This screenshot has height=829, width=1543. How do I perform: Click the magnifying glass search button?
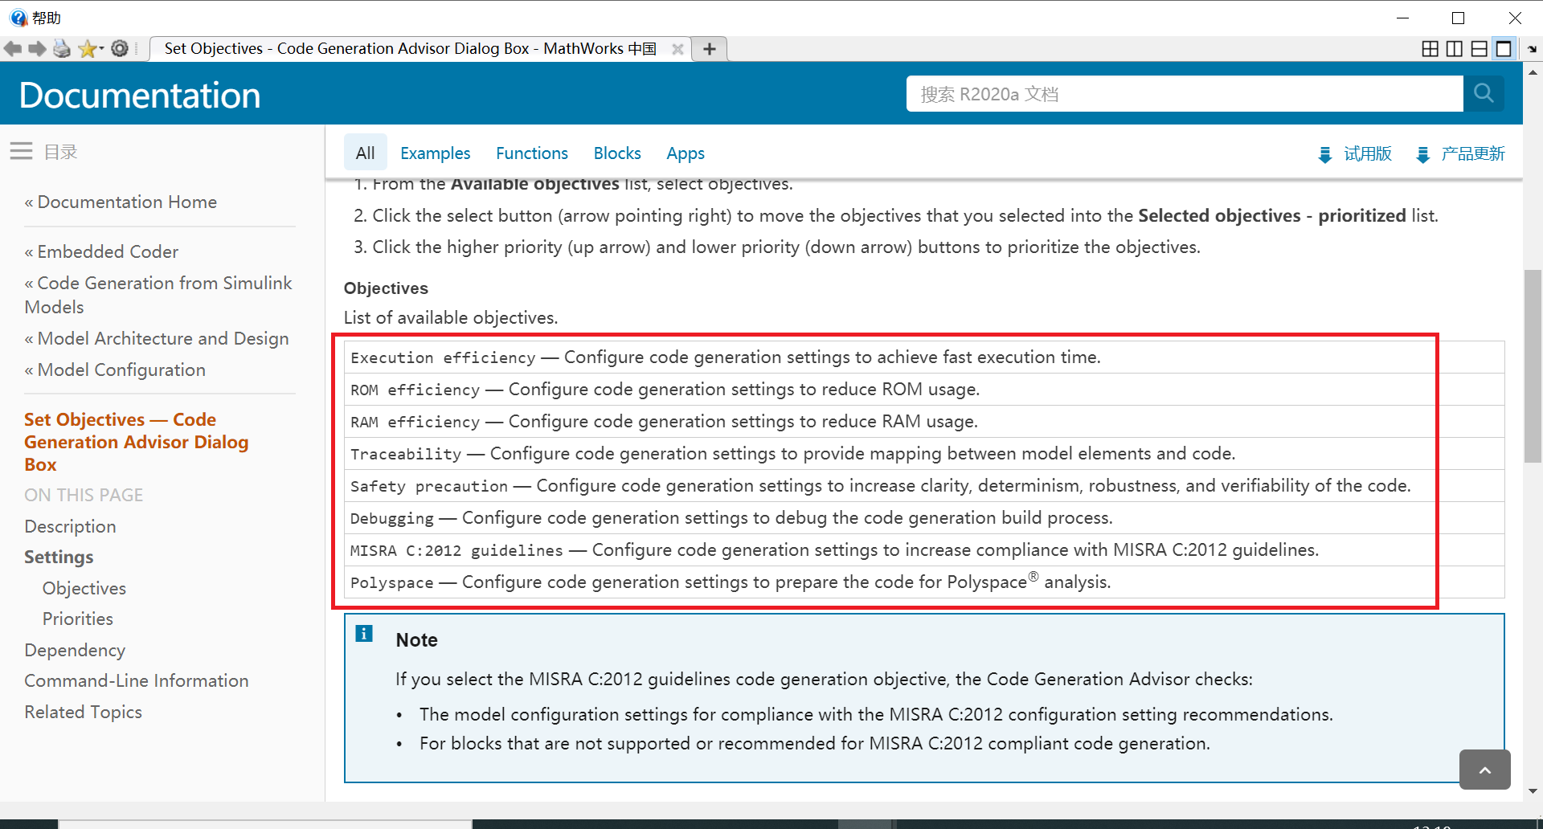tap(1484, 94)
